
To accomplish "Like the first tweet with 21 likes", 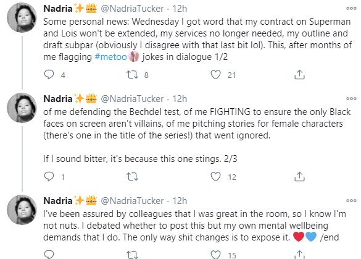I will point(215,75).
